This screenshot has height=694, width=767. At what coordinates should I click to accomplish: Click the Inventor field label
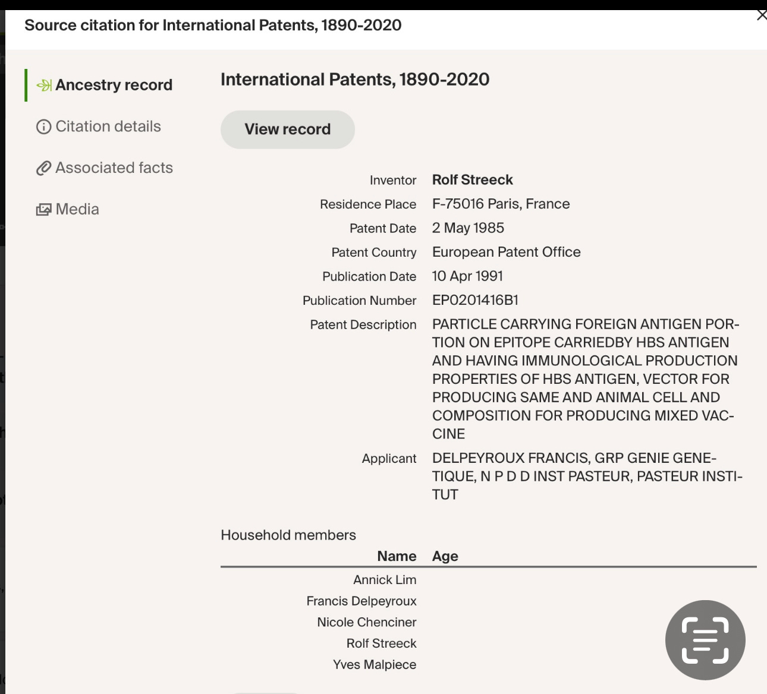pyautogui.click(x=393, y=180)
